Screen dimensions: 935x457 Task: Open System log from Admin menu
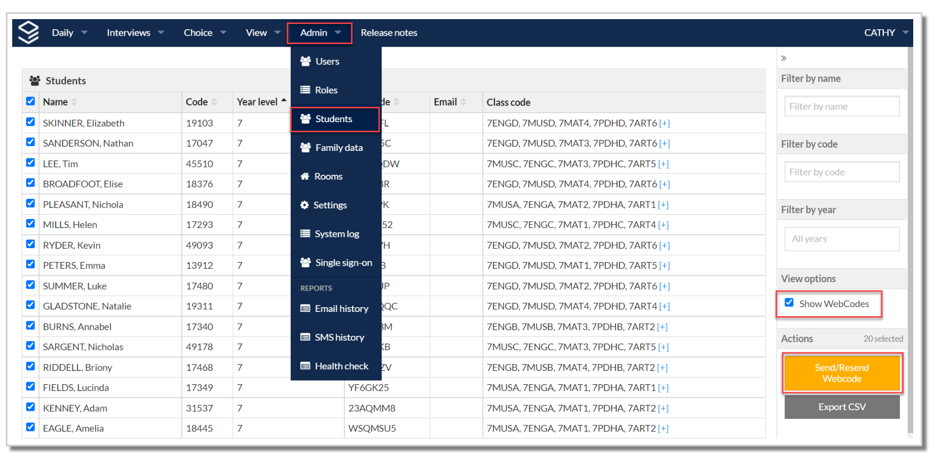click(x=336, y=233)
